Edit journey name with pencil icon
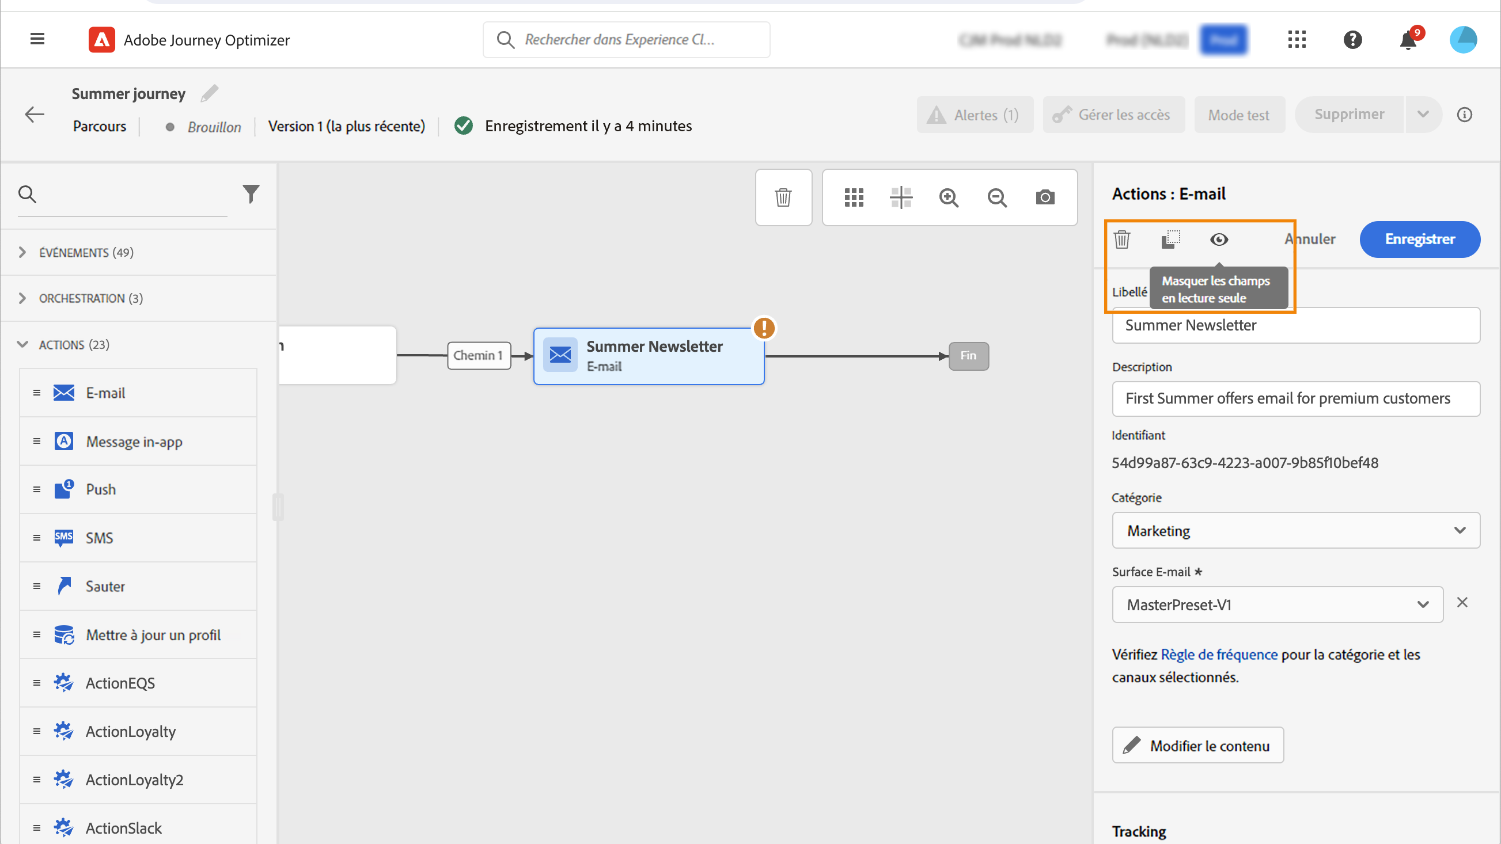The height and width of the screenshot is (844, 1501). [209, 94]
